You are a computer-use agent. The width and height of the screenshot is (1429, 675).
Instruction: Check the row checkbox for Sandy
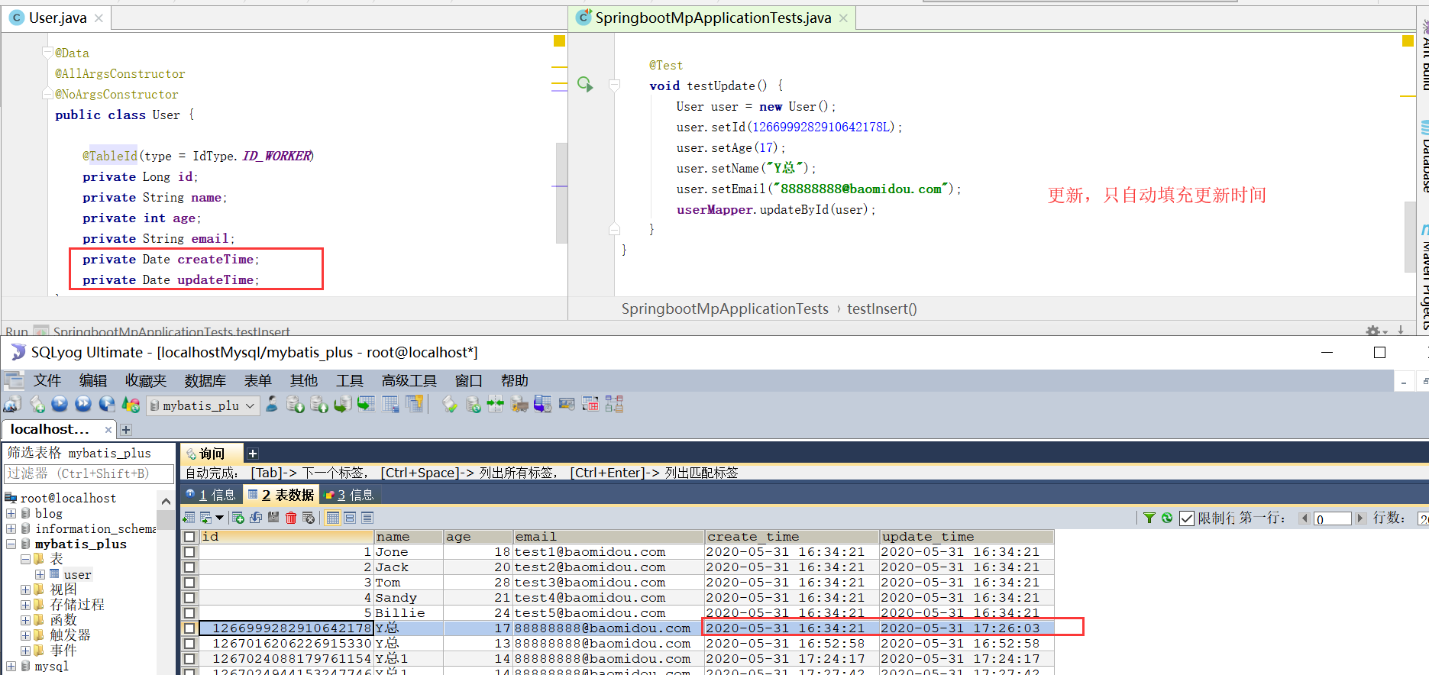click(189, 598)
